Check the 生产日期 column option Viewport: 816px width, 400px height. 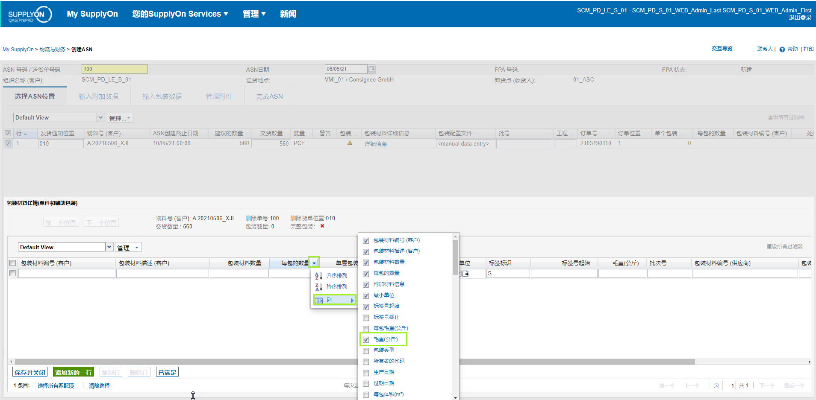[x=366, y=373]
